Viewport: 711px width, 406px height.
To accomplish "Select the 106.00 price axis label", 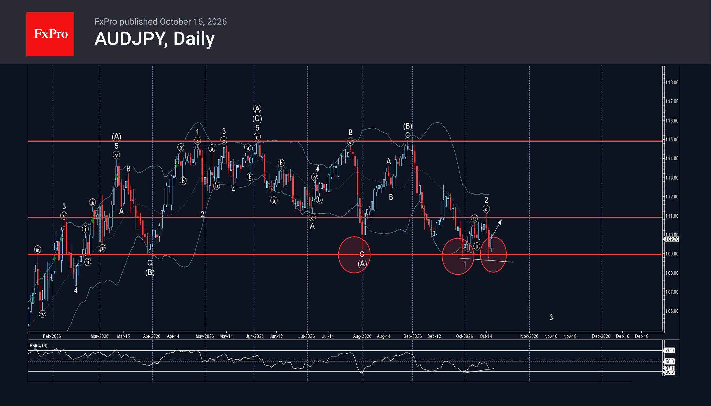I will (x=672, y=311).
